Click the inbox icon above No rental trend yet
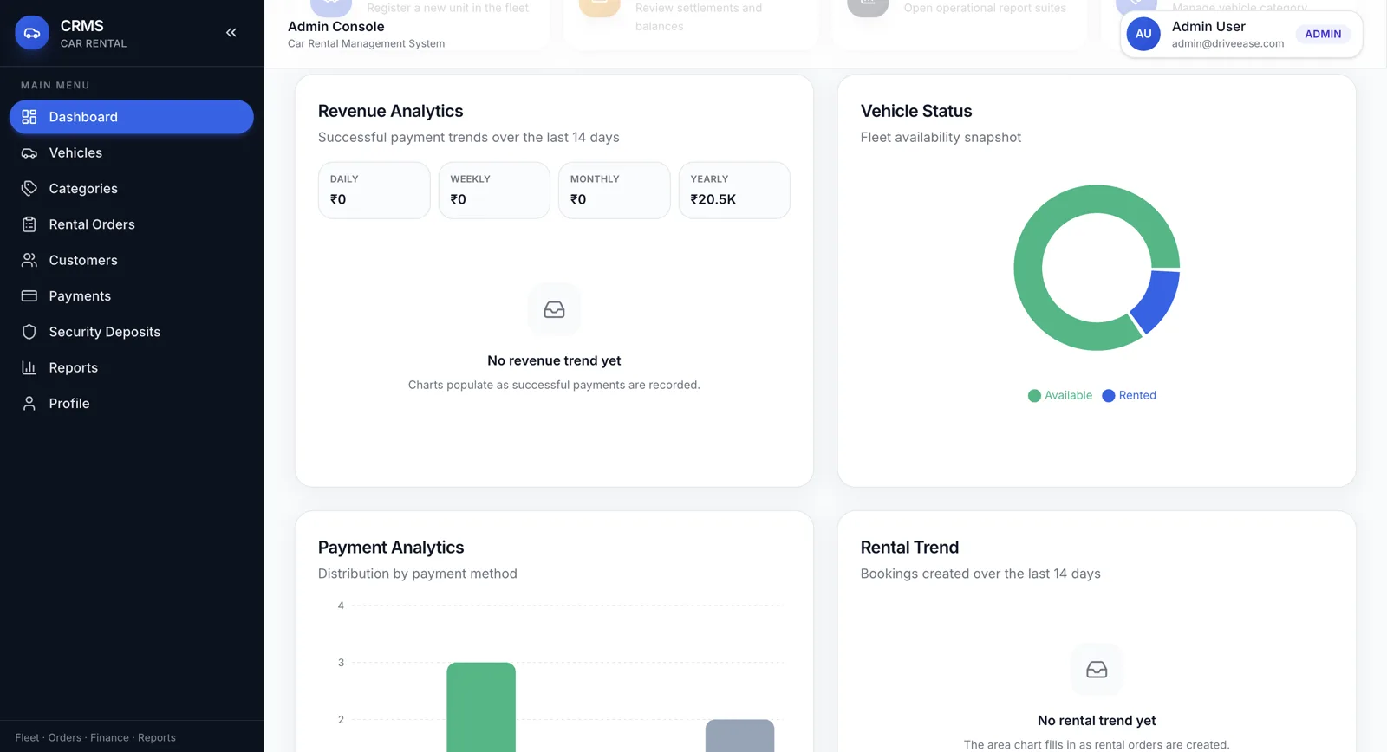 click(x=1097, y=670)
